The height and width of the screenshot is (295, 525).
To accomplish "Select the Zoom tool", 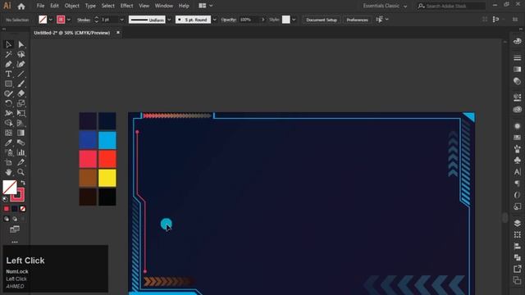I will [x=21, y=172].
